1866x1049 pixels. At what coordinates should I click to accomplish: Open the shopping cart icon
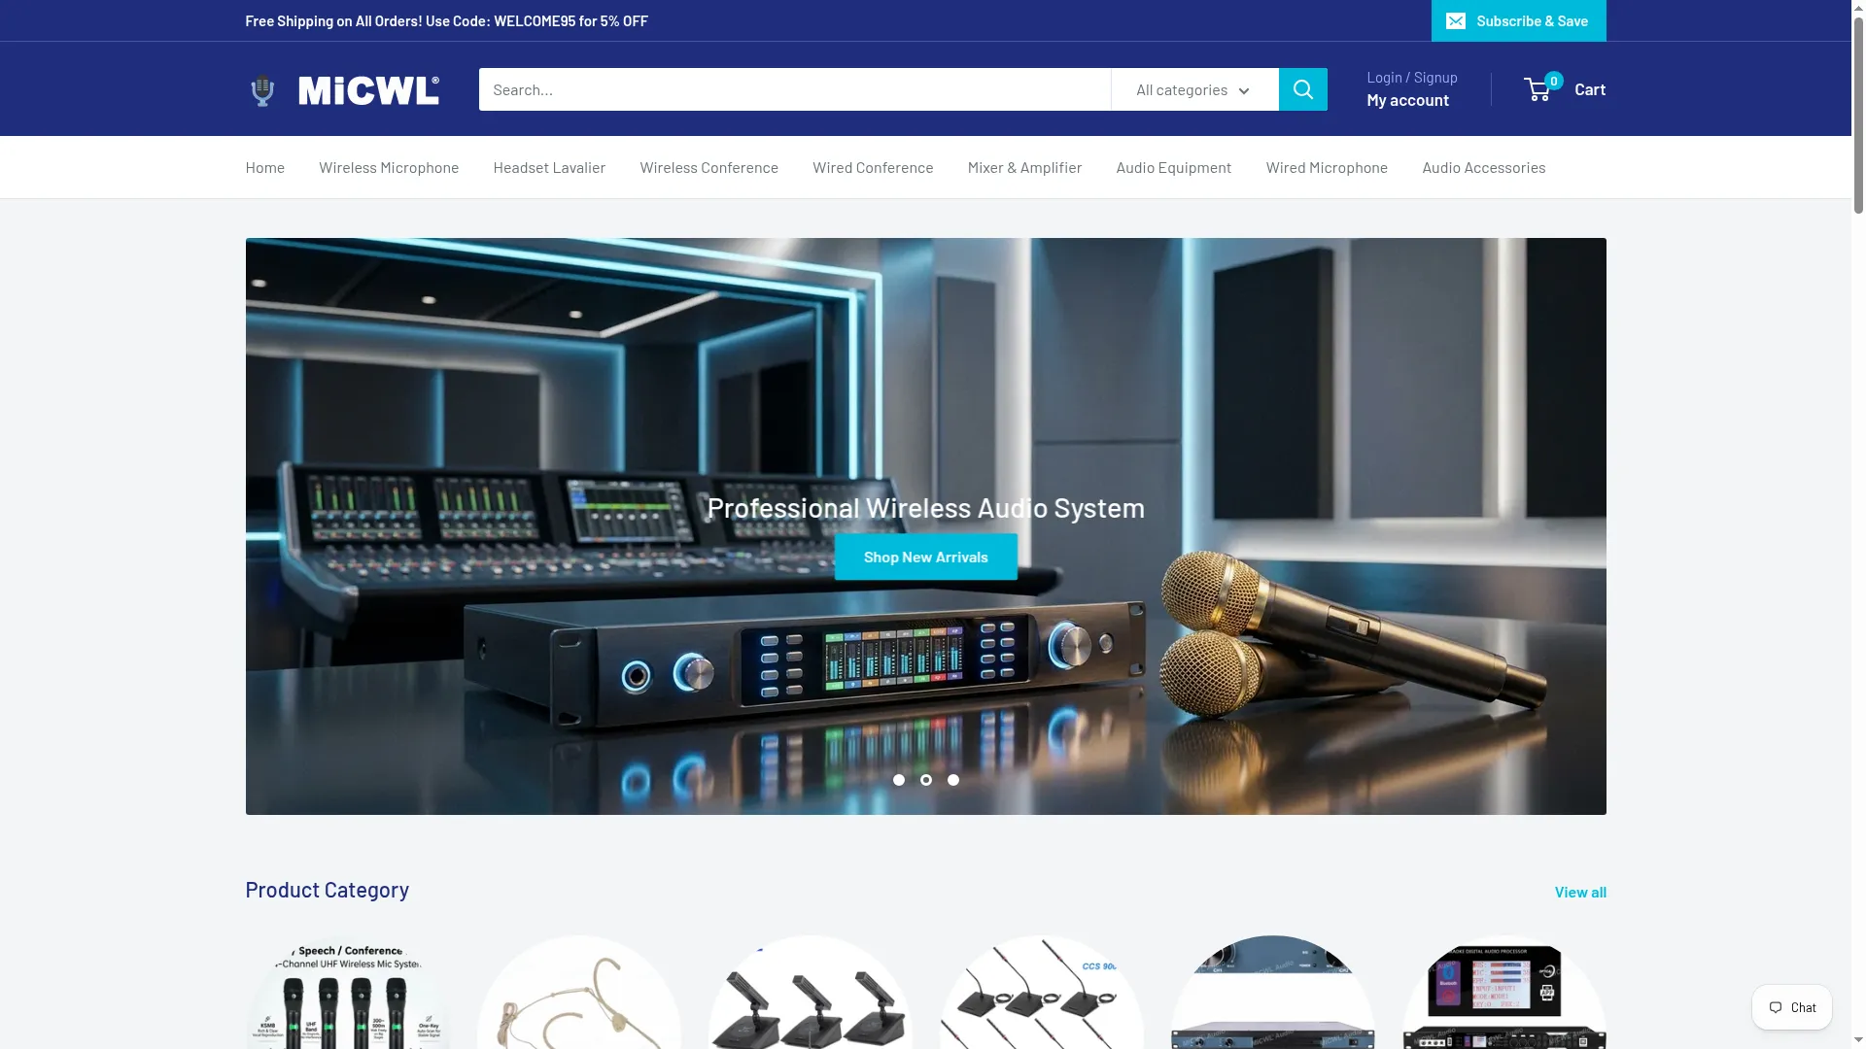point(1538,90)
